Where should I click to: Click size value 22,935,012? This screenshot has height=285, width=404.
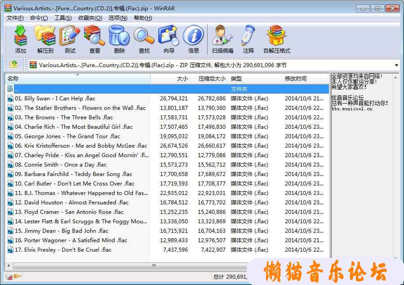pyautogui.click(x=174, y=193)
